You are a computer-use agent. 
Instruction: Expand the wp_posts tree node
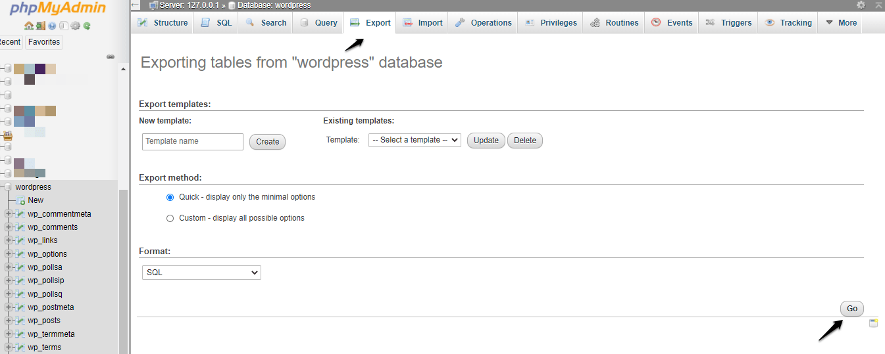point(9,321)
